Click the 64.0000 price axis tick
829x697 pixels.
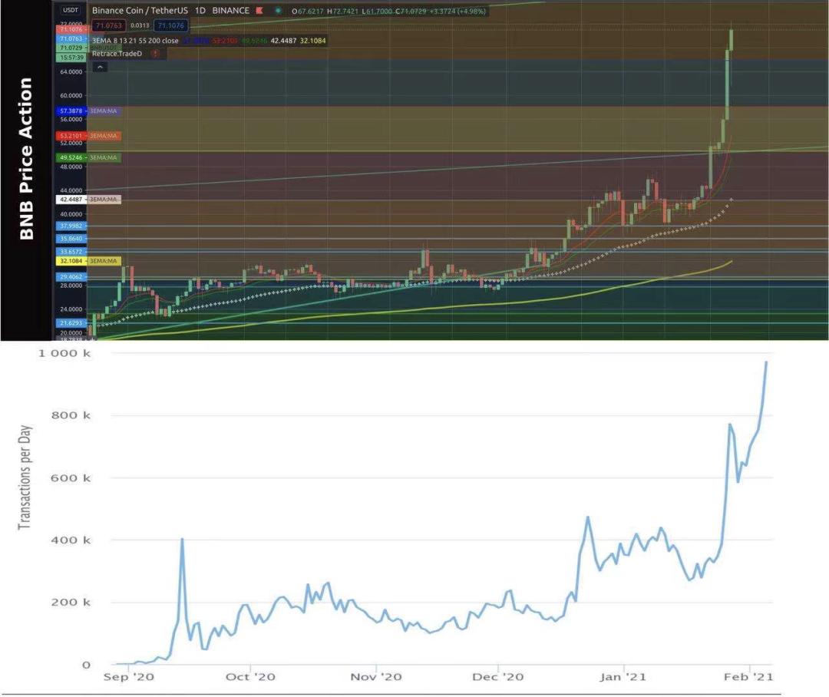[x=71, y=72]
